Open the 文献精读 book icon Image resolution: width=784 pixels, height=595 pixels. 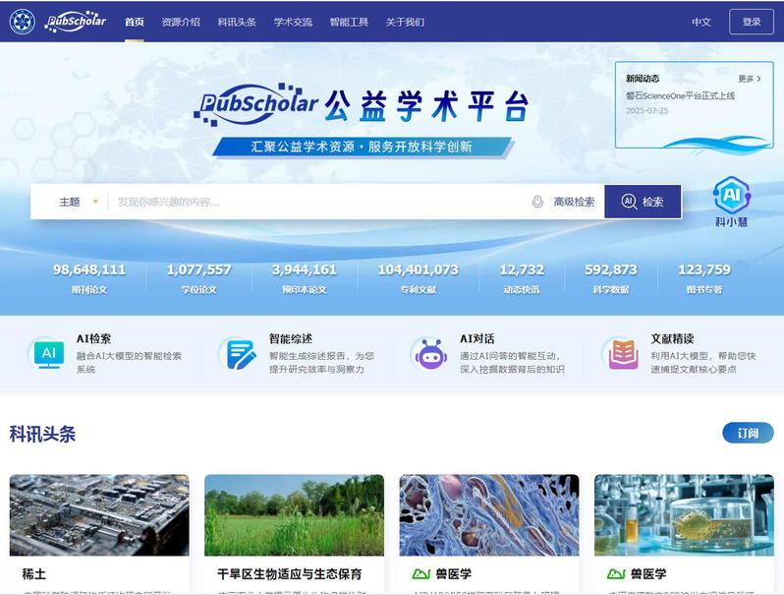[623, 354]
